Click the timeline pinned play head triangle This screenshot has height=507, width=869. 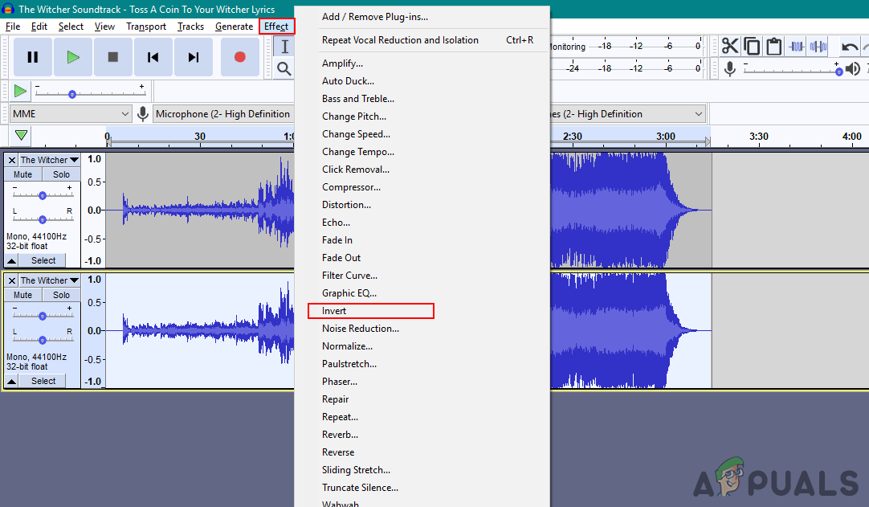pos(21,135)
